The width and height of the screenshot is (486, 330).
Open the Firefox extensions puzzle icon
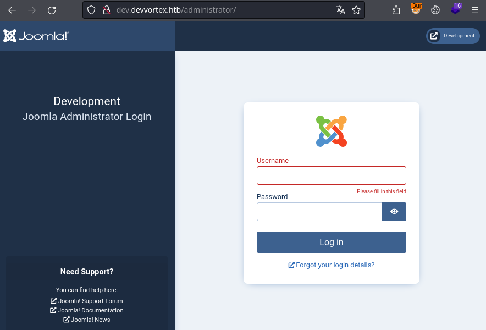tap(396, 10)
